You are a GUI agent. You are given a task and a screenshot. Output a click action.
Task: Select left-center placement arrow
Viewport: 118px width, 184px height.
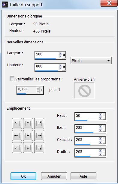point(17,136)
